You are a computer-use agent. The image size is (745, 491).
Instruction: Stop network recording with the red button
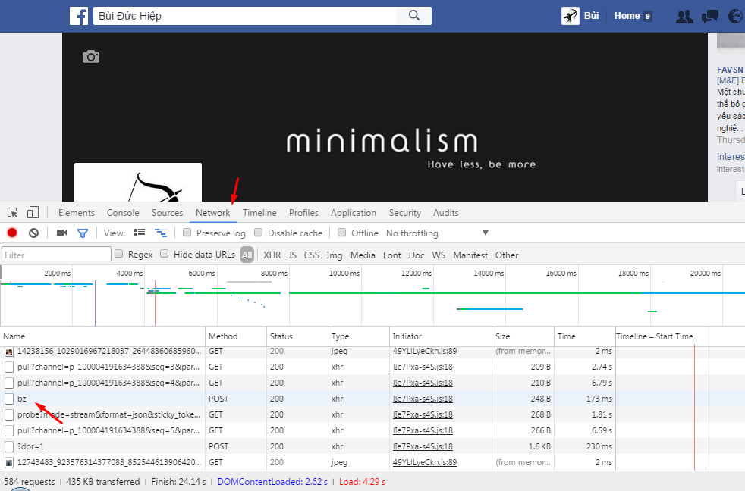12,233
